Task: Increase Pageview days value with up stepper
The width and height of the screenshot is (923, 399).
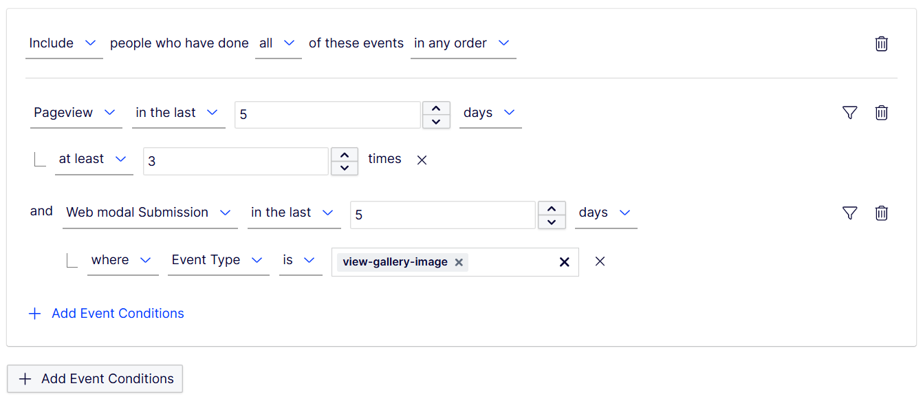Action: click(436, 109)
